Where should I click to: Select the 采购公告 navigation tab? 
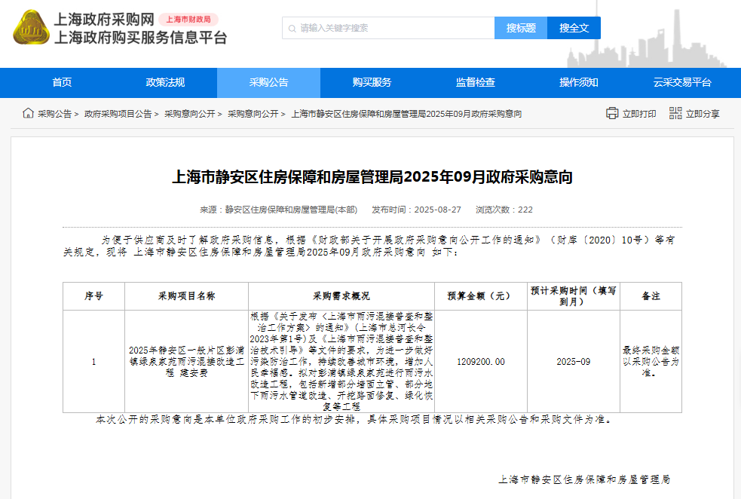(268, 83)
